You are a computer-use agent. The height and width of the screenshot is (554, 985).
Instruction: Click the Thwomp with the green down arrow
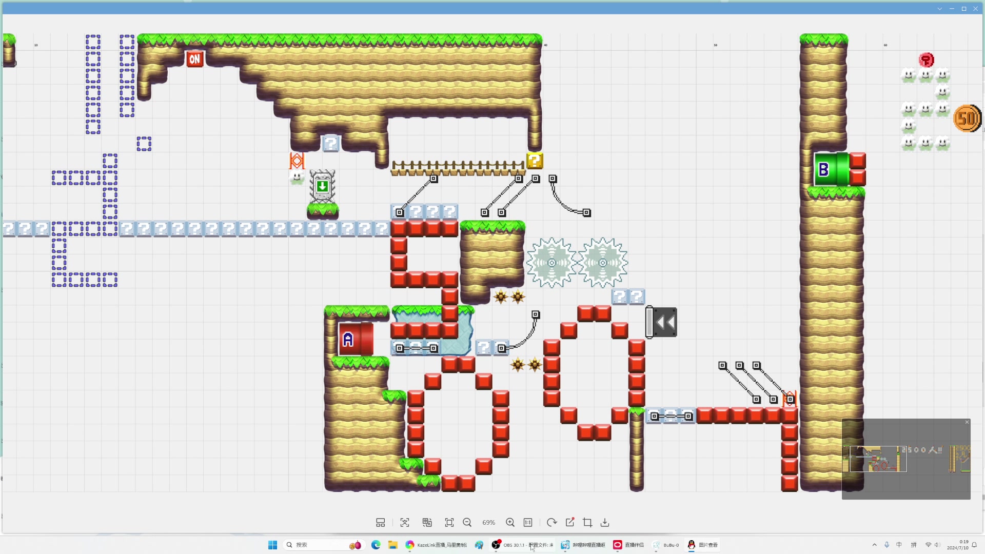(x=322, y=186)
